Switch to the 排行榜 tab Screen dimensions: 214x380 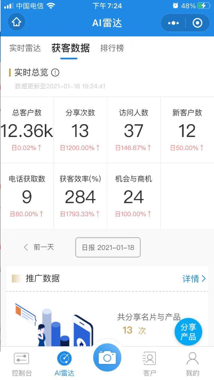(x=112, y=48)
